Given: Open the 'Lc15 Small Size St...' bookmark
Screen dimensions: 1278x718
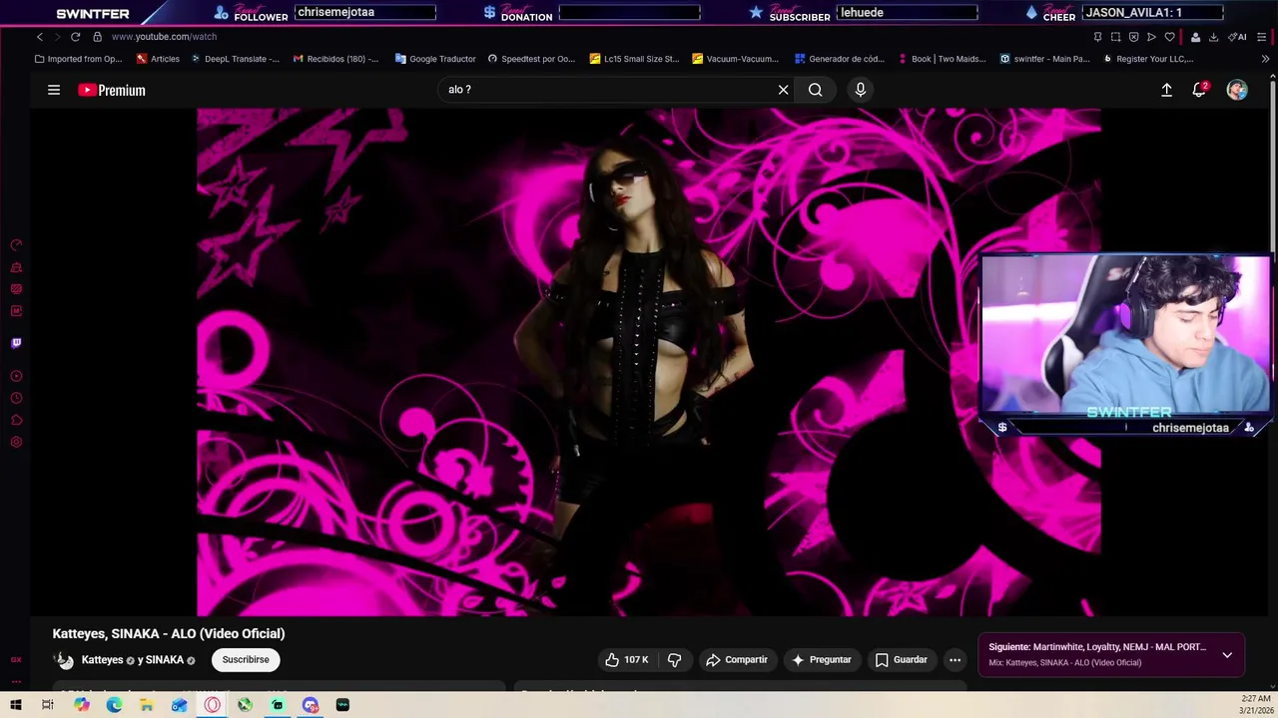Looking at the screenshot, I should click(x=634, y=59).
